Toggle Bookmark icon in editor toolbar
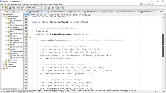Viewport: 166px width, 93px height. pos(70,15)
